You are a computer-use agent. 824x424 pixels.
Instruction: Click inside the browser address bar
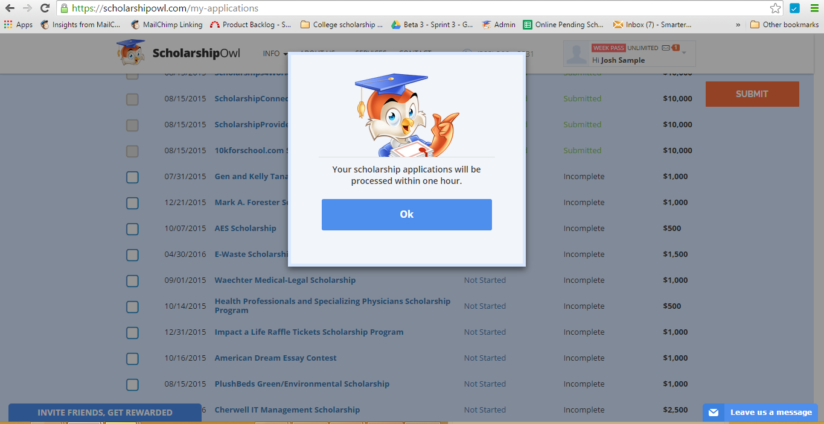tap(241, 9)
